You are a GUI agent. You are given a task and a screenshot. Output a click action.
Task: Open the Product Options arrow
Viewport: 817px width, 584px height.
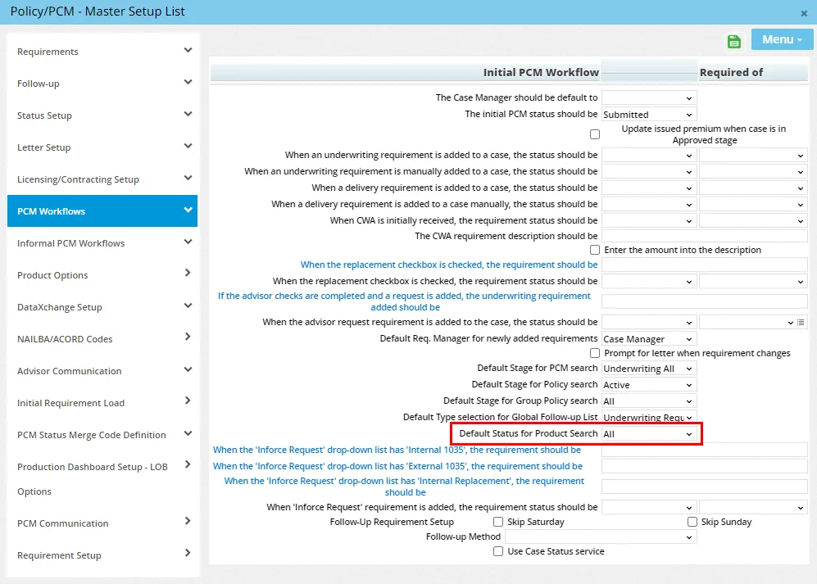pyautogui.click(x=188, y=274)
